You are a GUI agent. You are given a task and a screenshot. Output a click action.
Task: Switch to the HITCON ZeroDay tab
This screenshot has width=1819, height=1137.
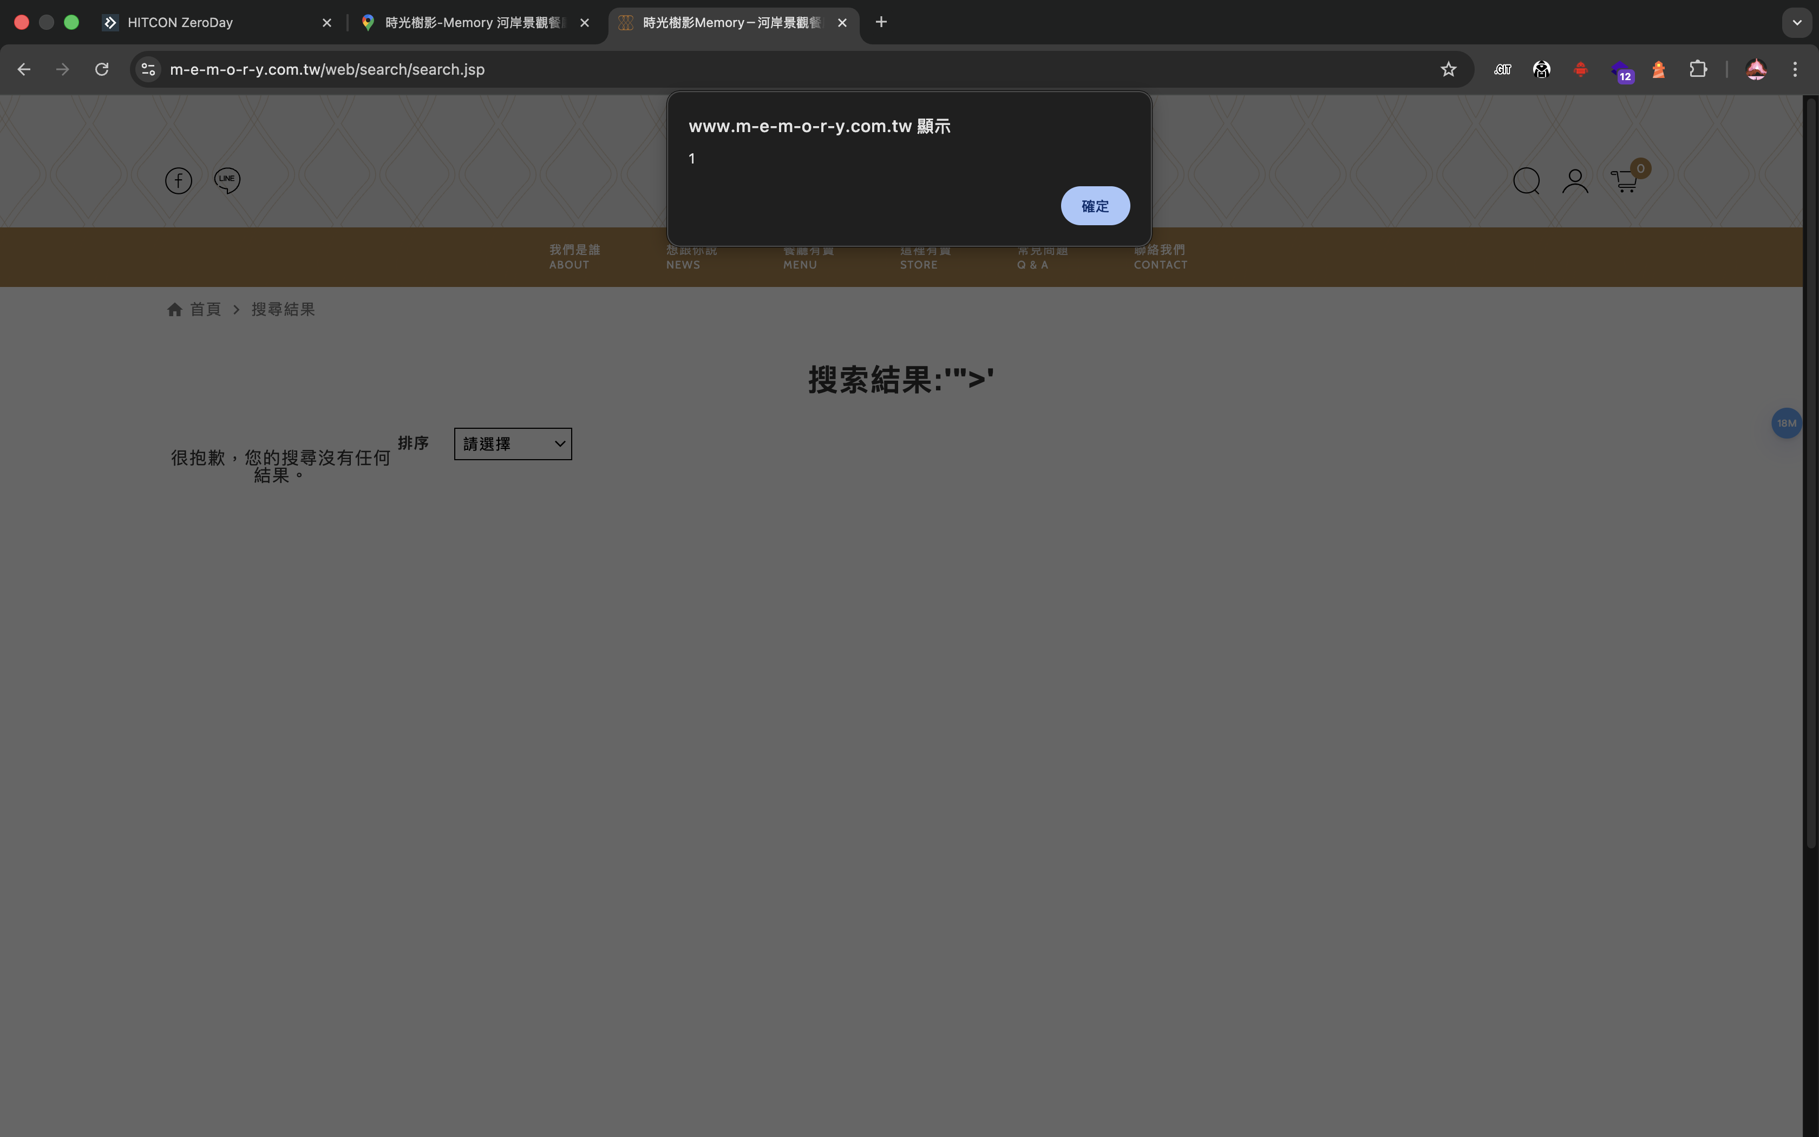pyautogui.click(x=218, y=23)
